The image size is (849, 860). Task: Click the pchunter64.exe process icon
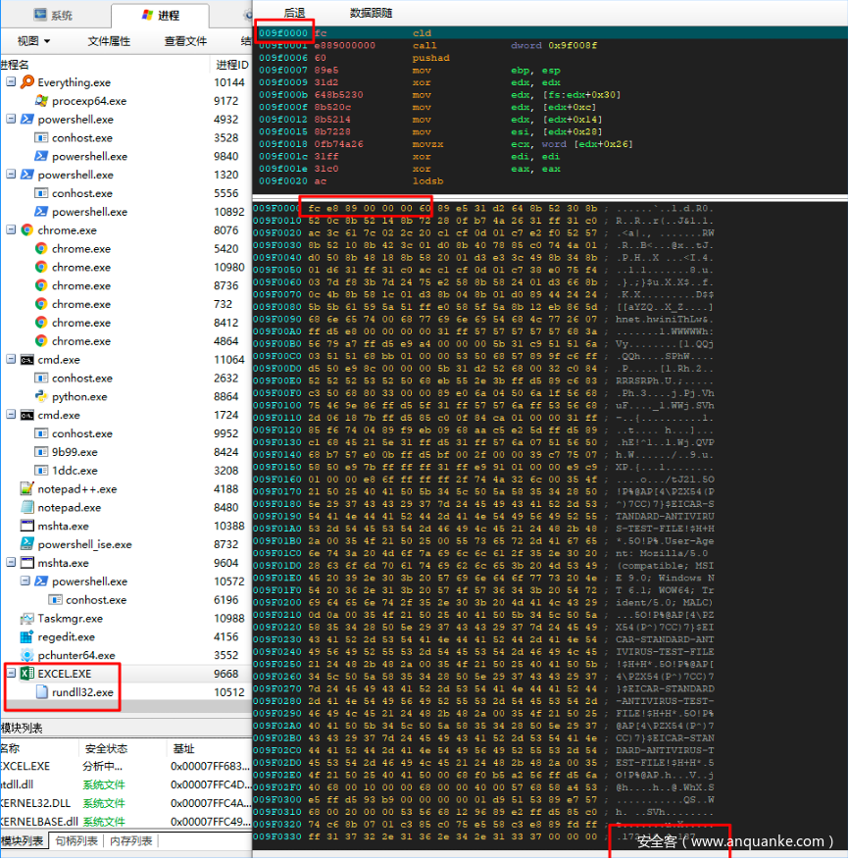[x=27, y=655]
